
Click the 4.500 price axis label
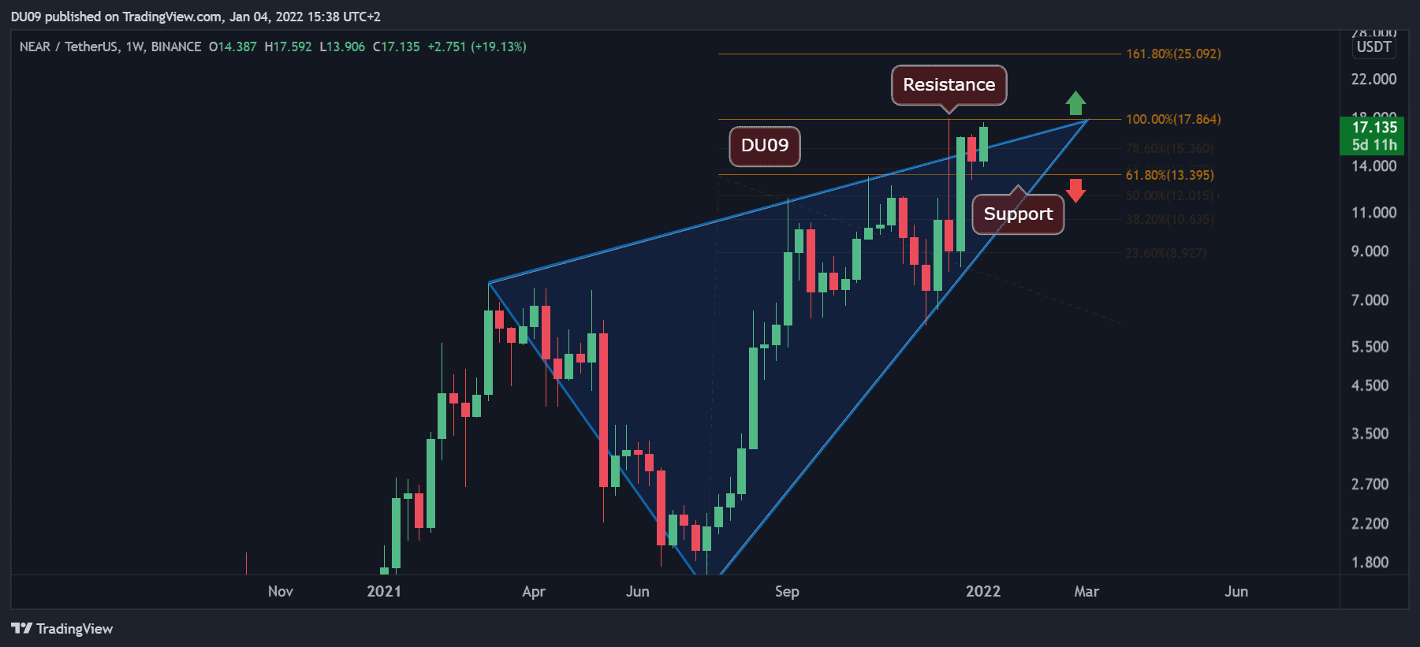[1370, 385]
